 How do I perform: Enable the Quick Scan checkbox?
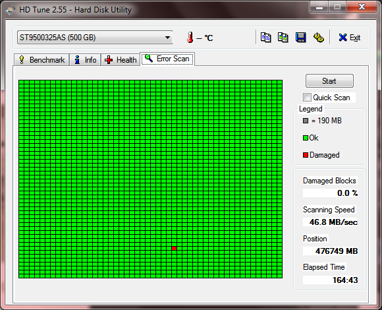(307, 98)
